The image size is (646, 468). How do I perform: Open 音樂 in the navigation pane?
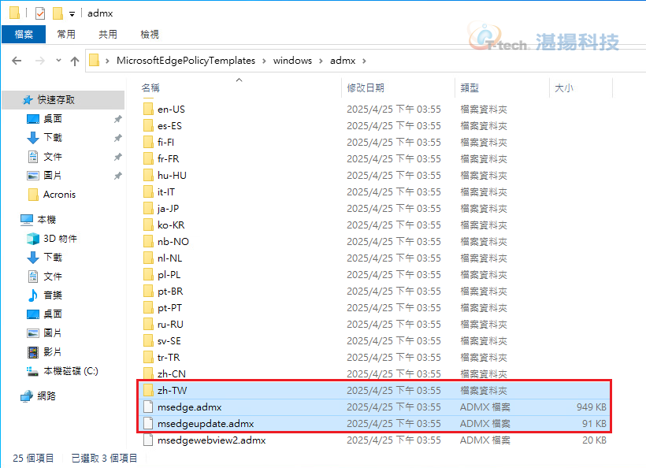53,295
